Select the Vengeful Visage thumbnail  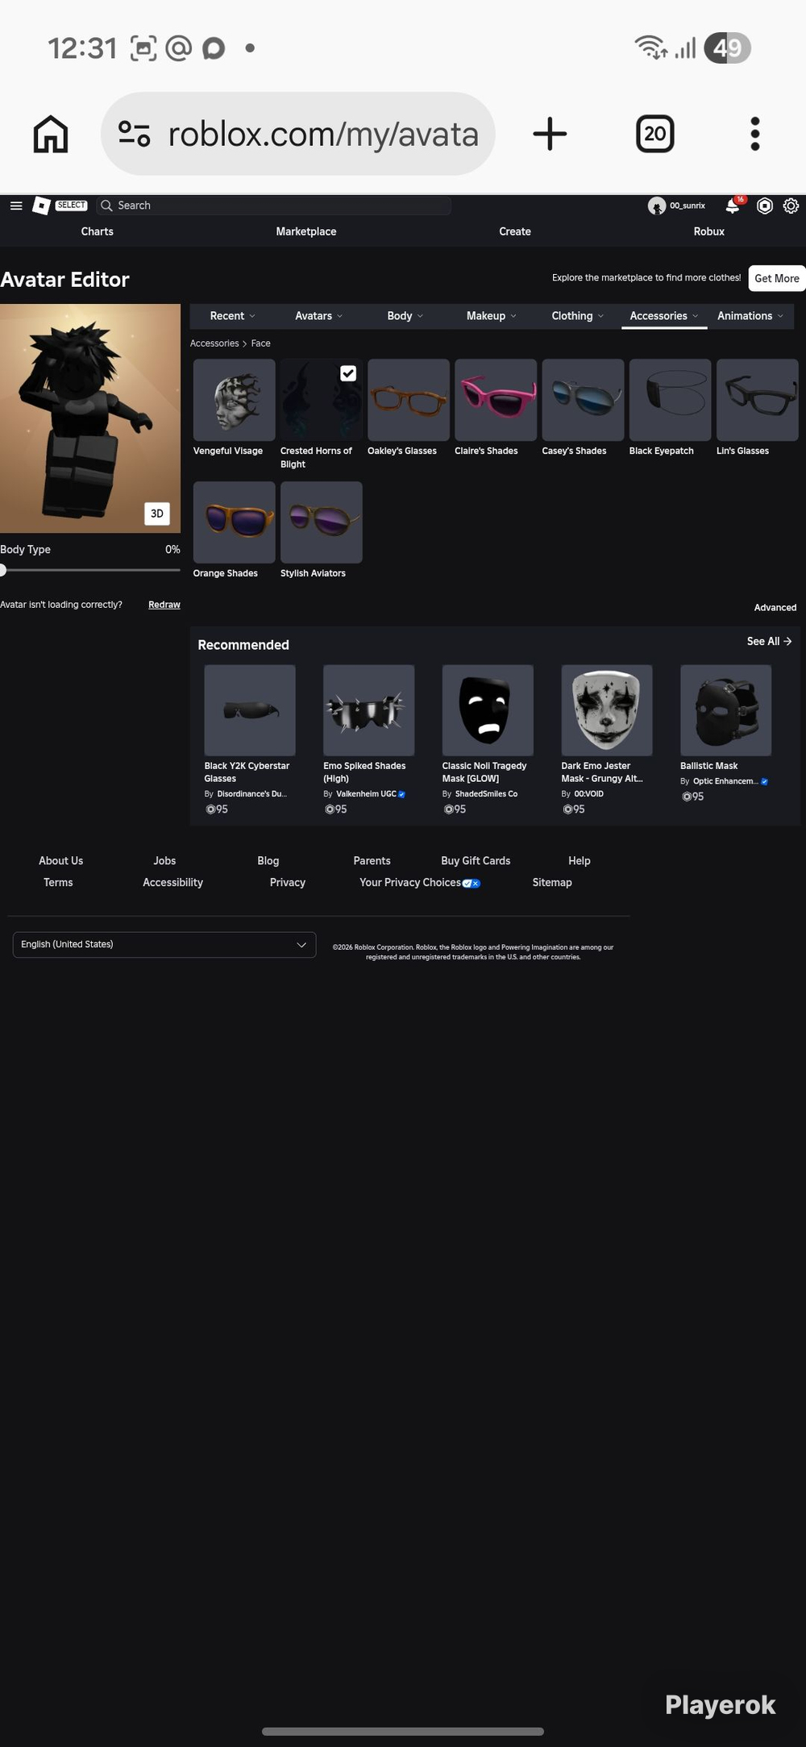click(x=235, y=400)
